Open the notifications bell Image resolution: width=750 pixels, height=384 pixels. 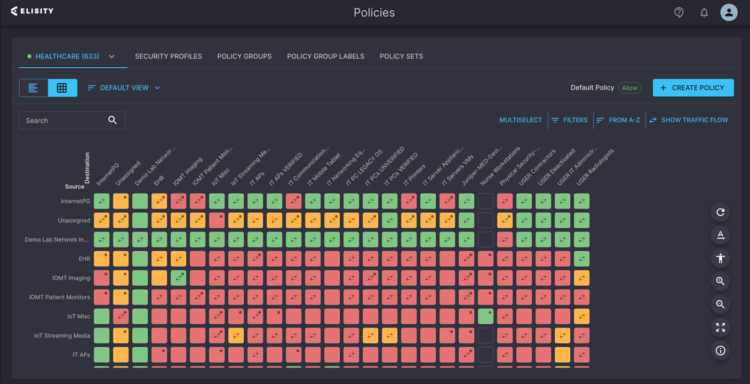[704, 12]
